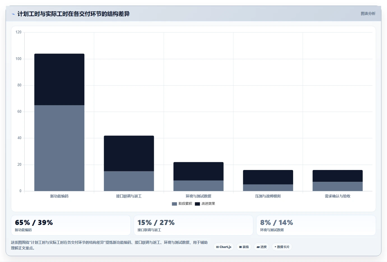
Task: Click the 新功能编码 x-axis label
Action: 59,196
